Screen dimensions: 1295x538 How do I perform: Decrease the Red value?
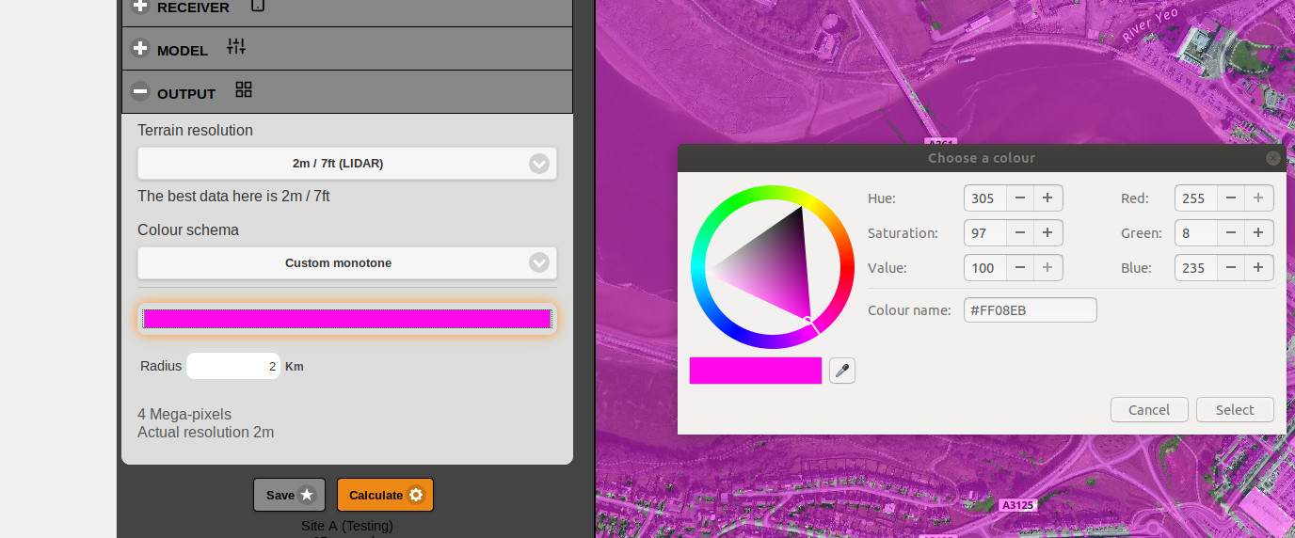click(x=1231, y=198)
